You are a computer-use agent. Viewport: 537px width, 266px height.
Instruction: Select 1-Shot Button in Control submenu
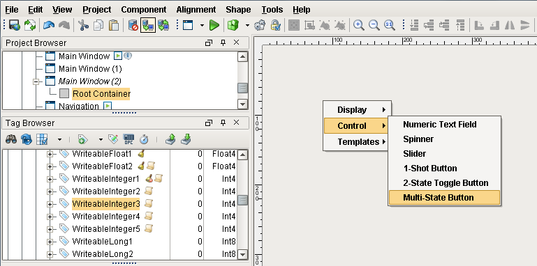(x=445, y=169)
